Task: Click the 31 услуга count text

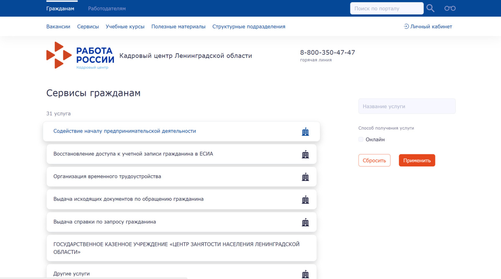Action: pyautogui.click(x=58, y=113)
